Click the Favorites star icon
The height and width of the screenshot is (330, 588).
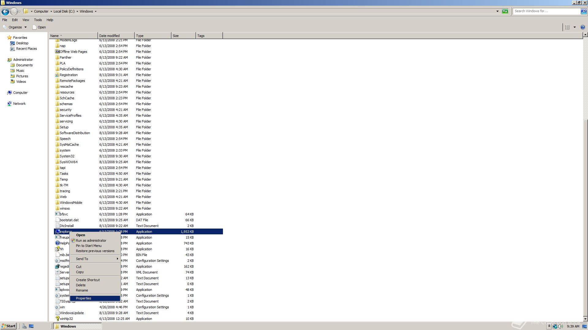9,37
